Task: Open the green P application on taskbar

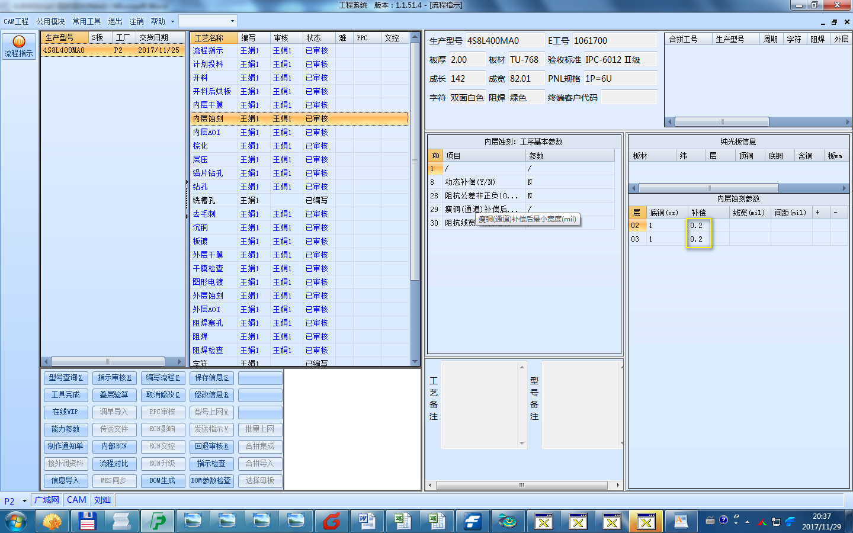Action: click(x=158, y=522)
